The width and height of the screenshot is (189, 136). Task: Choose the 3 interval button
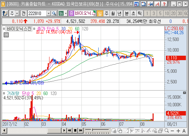(154, 13)
